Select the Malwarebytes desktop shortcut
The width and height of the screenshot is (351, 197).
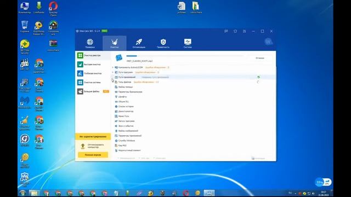click(x=25, y=103)
